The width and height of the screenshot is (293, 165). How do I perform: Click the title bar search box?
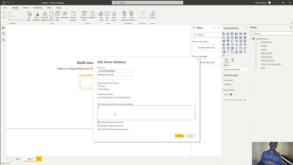147,3
